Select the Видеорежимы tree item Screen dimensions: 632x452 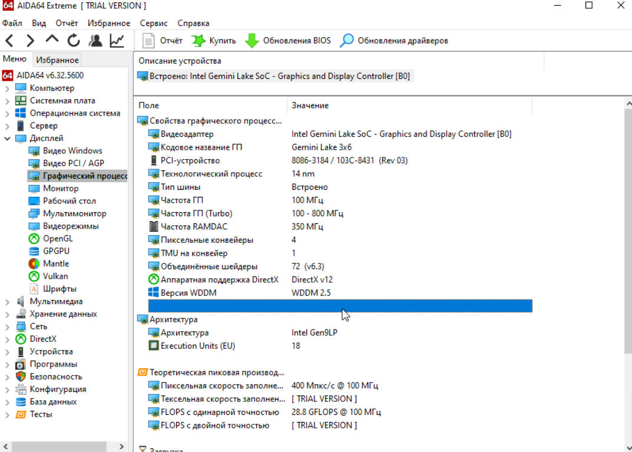pyautogui.click(x=71, y=226)
